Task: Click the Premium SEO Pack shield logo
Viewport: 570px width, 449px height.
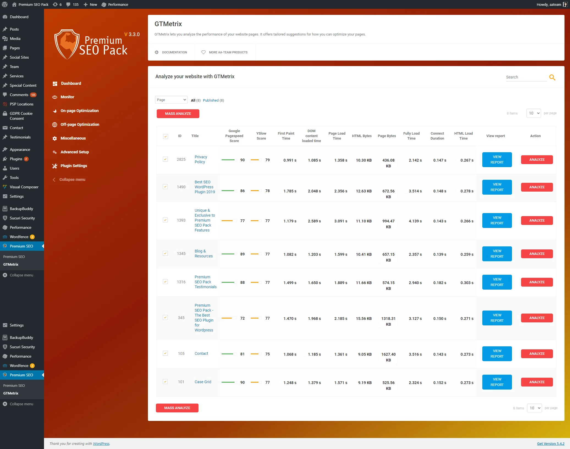Action: 67,44
